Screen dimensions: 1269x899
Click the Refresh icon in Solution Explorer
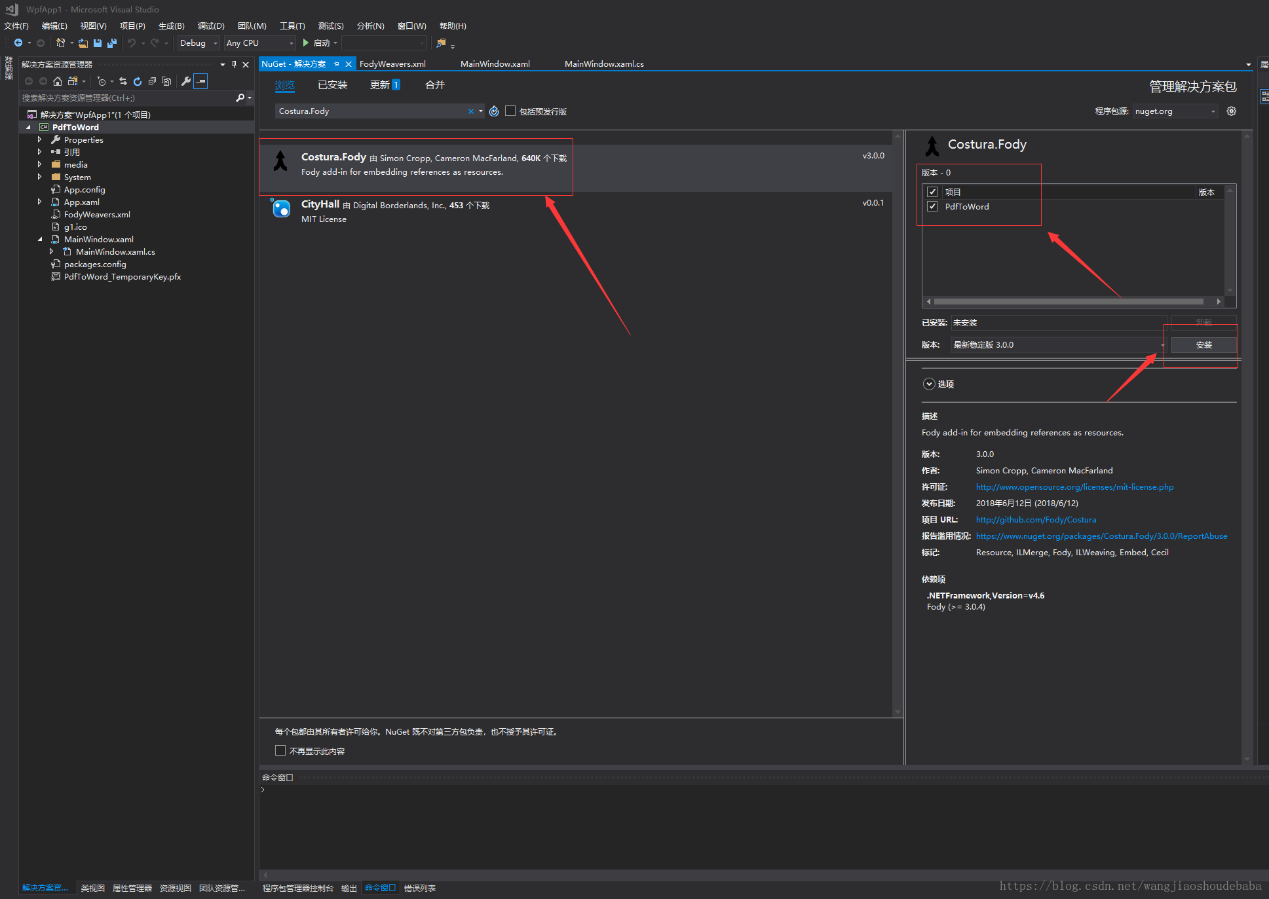point(138,81)
